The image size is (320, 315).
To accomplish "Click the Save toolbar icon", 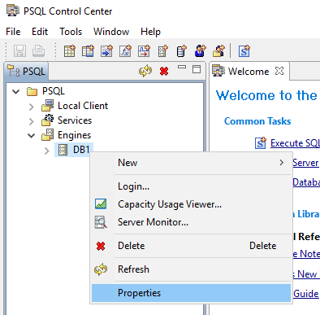I will 19,50.
